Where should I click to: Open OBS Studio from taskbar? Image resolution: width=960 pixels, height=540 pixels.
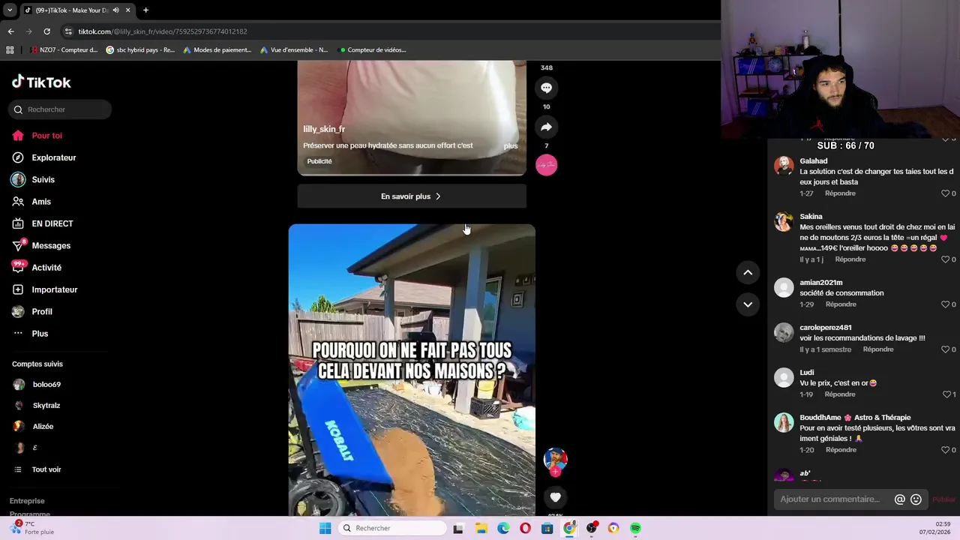[x=592, y=528]
